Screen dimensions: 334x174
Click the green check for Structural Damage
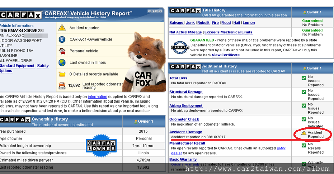[x=304, y=92]
